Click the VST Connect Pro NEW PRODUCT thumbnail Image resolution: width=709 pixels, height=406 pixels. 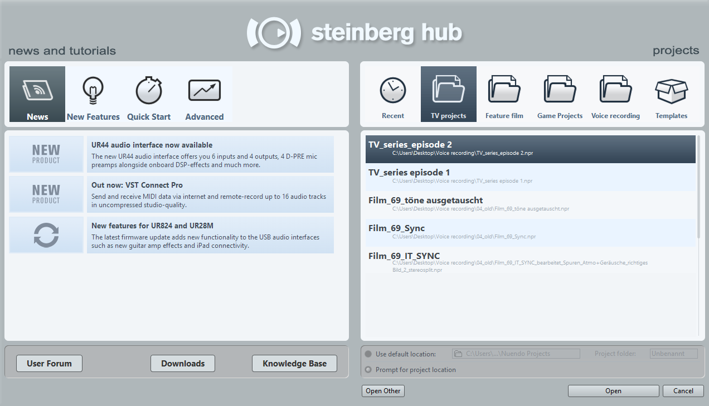pos(46,194)
